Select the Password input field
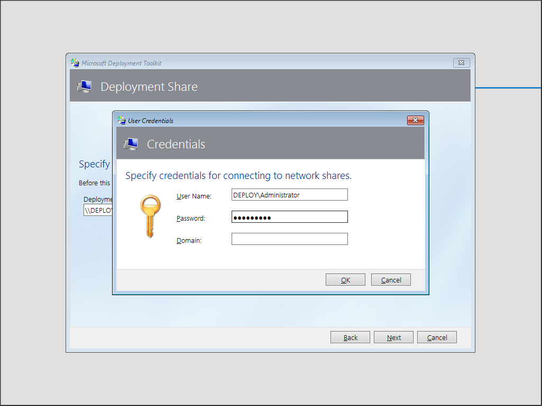Image resolution: width=542 pixels, height=406 pixels. coord(289,217)
